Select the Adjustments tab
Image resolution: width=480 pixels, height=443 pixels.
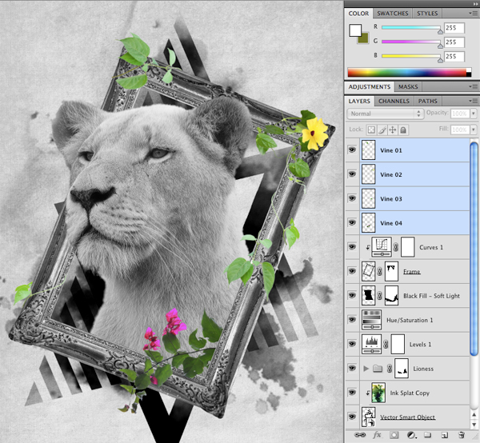coord(369,87)
